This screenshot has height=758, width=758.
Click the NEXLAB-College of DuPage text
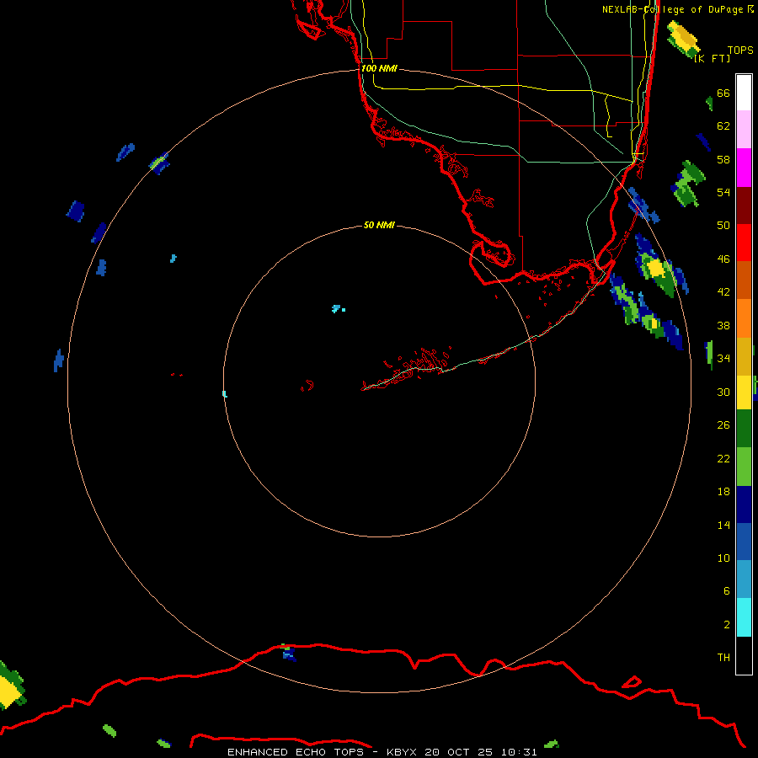click(672, 9)
